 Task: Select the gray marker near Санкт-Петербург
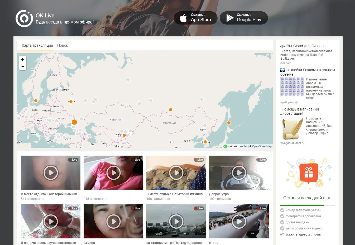click(x=60, y=90)
